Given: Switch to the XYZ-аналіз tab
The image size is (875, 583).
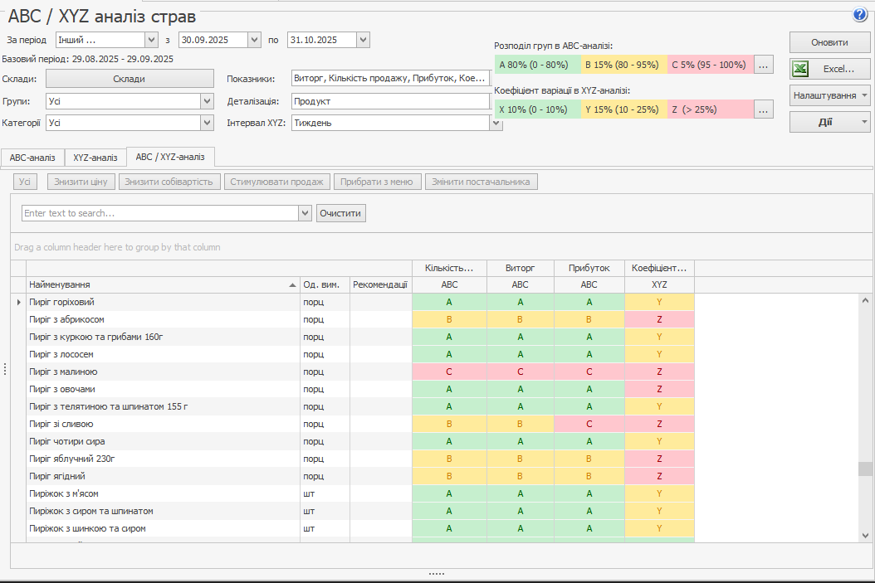Looking at the screenshot, I should click(x=95, y=157).
